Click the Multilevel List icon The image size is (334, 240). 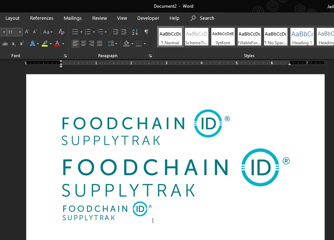click(x=100, y=32)
